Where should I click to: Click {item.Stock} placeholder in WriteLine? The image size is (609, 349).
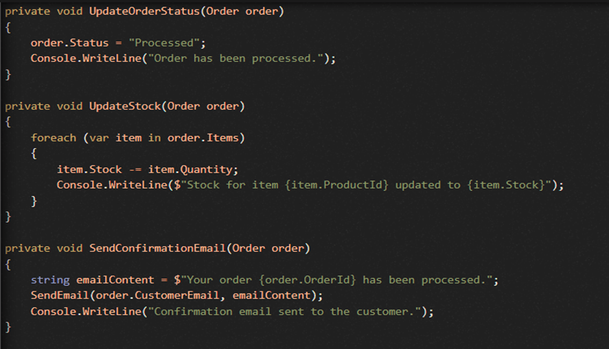coord(506,185)
